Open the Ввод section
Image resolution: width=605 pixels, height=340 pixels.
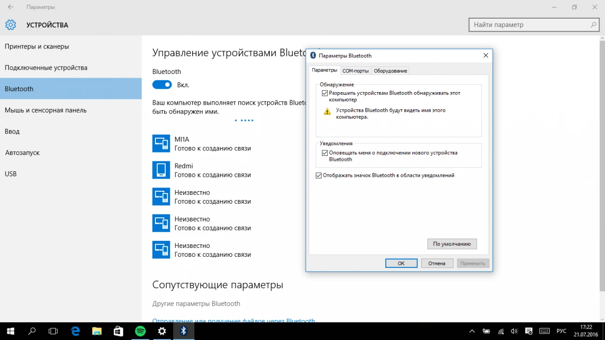71,131
